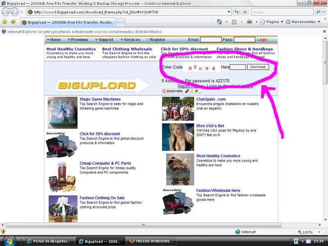Click the Refresh page icon
This screenshot has width=328, height=246.
point(237,12)
